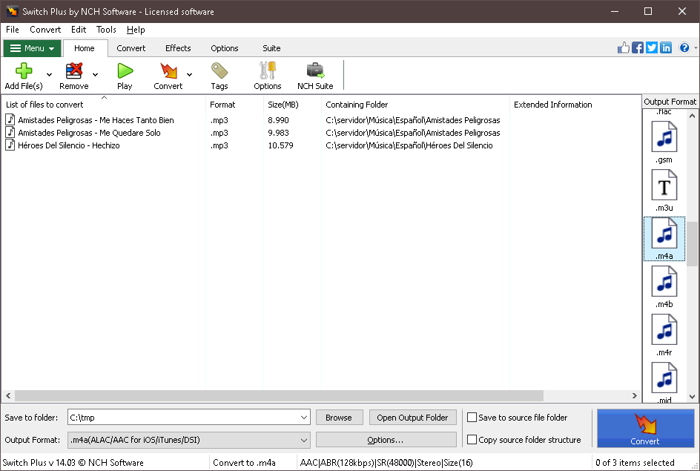Viewport: 700px width, 471px height.
Task: Open the Save to folder combo box
Action: coord(189,418)
